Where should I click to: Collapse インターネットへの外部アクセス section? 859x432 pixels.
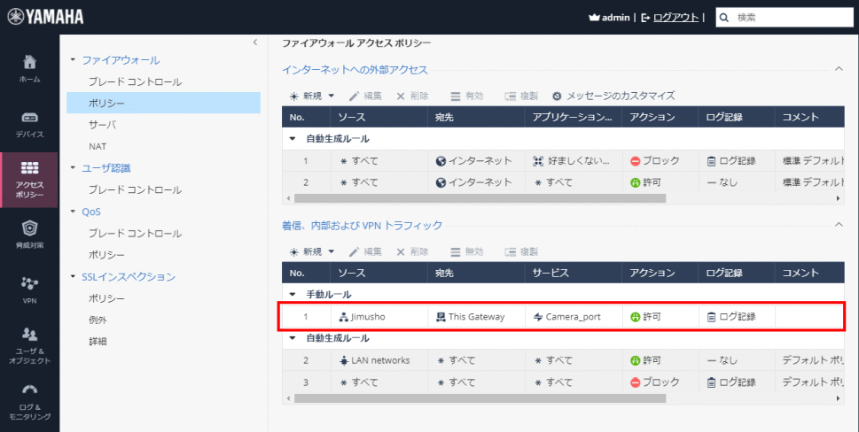point(838,69)
